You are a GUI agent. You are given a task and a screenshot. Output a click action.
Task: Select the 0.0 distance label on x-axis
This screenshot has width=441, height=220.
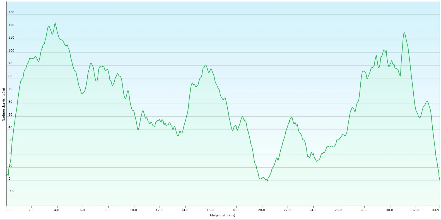pos(9,210)
